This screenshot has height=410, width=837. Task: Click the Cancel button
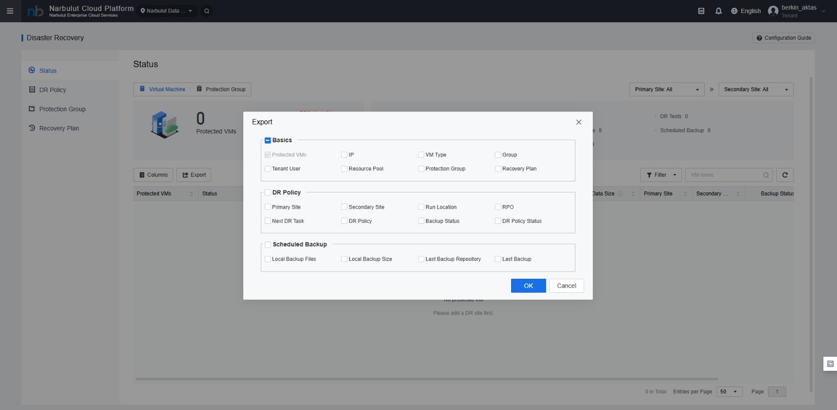click(566, 286)
